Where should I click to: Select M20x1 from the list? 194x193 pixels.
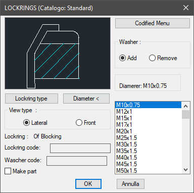[x=149, y=131]
